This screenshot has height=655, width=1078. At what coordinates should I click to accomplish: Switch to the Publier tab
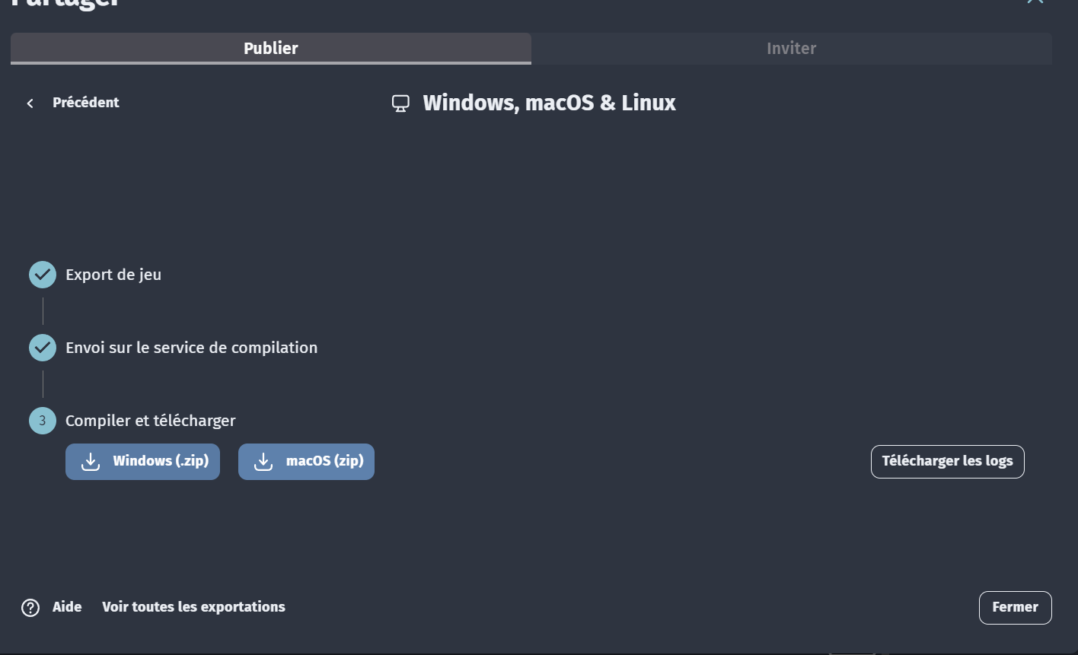(x=270, y=48)
